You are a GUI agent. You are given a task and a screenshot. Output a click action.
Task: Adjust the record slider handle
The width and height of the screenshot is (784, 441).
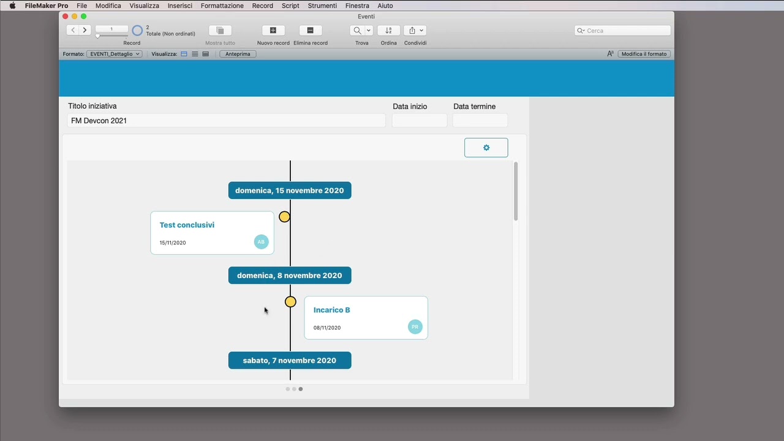click(x=97, y=36)
